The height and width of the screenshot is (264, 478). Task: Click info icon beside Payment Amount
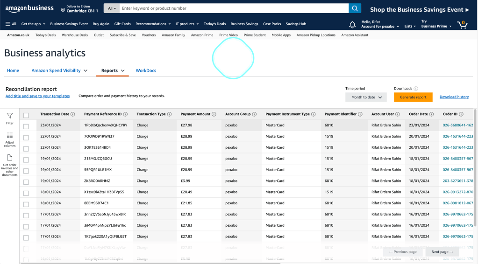click(214, 114)
